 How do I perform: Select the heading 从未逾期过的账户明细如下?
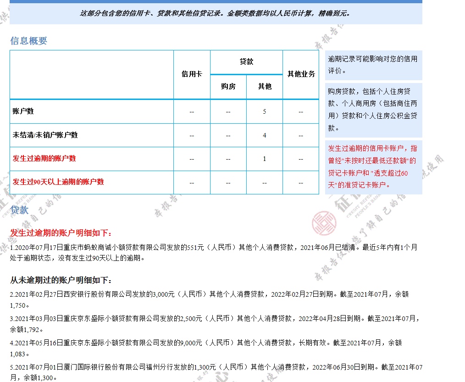(61, 280)
